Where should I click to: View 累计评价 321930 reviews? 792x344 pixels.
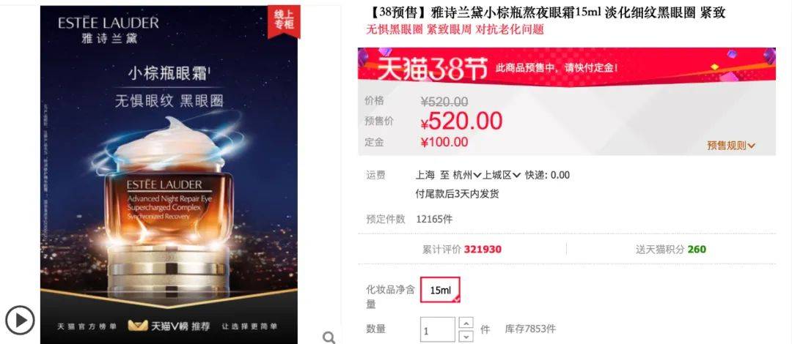coord(462,249)
